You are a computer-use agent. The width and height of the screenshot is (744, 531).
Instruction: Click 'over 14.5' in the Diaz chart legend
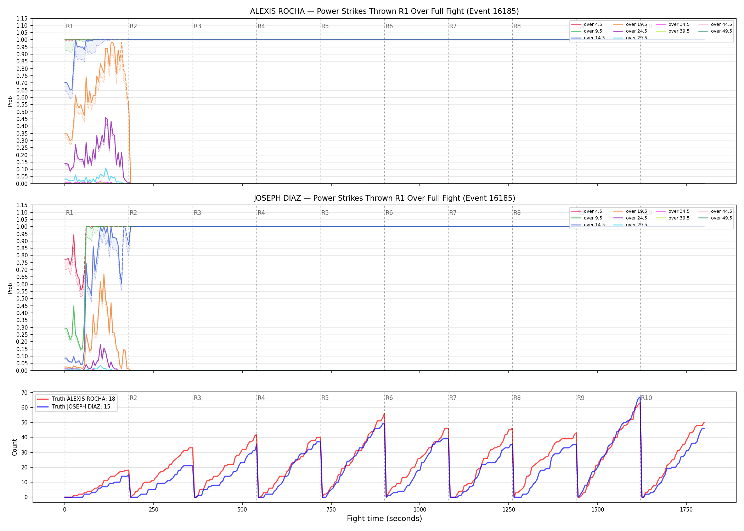click(x=594, y=225)
